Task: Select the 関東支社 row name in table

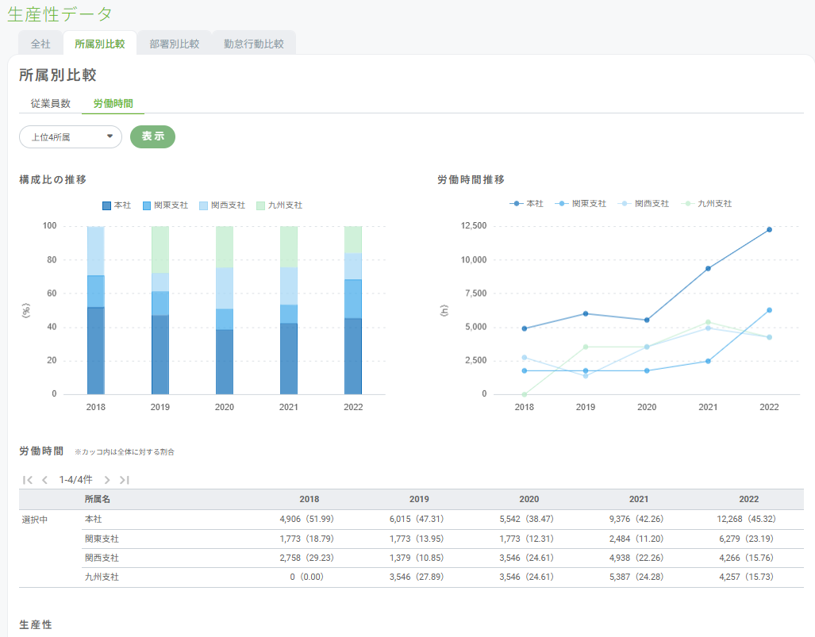Action: [x=102, y=539]
